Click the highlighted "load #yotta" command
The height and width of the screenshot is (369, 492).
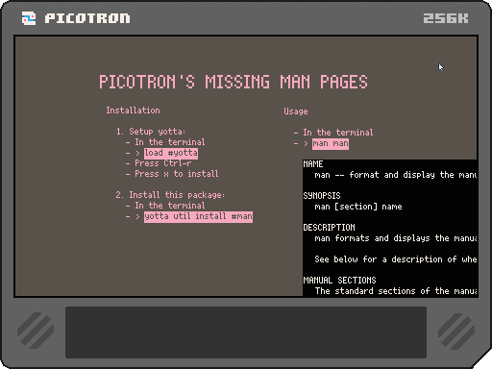[171, 153]
